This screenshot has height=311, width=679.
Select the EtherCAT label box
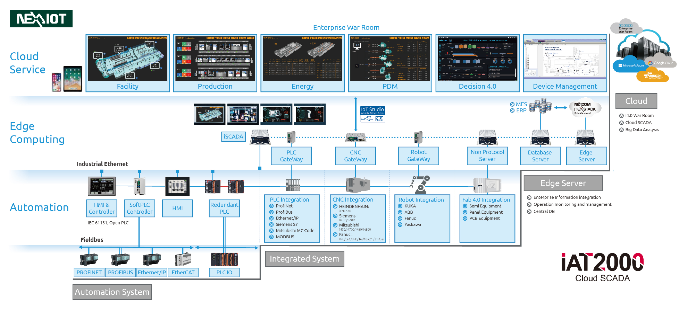click(x=183, y=273)
